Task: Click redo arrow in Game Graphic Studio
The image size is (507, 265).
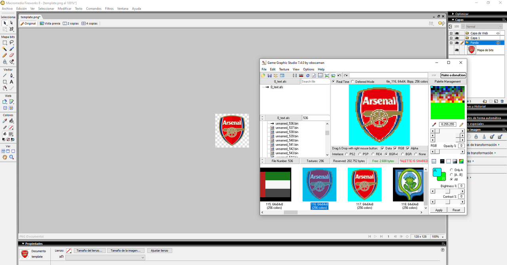Action: coord(346,75)
